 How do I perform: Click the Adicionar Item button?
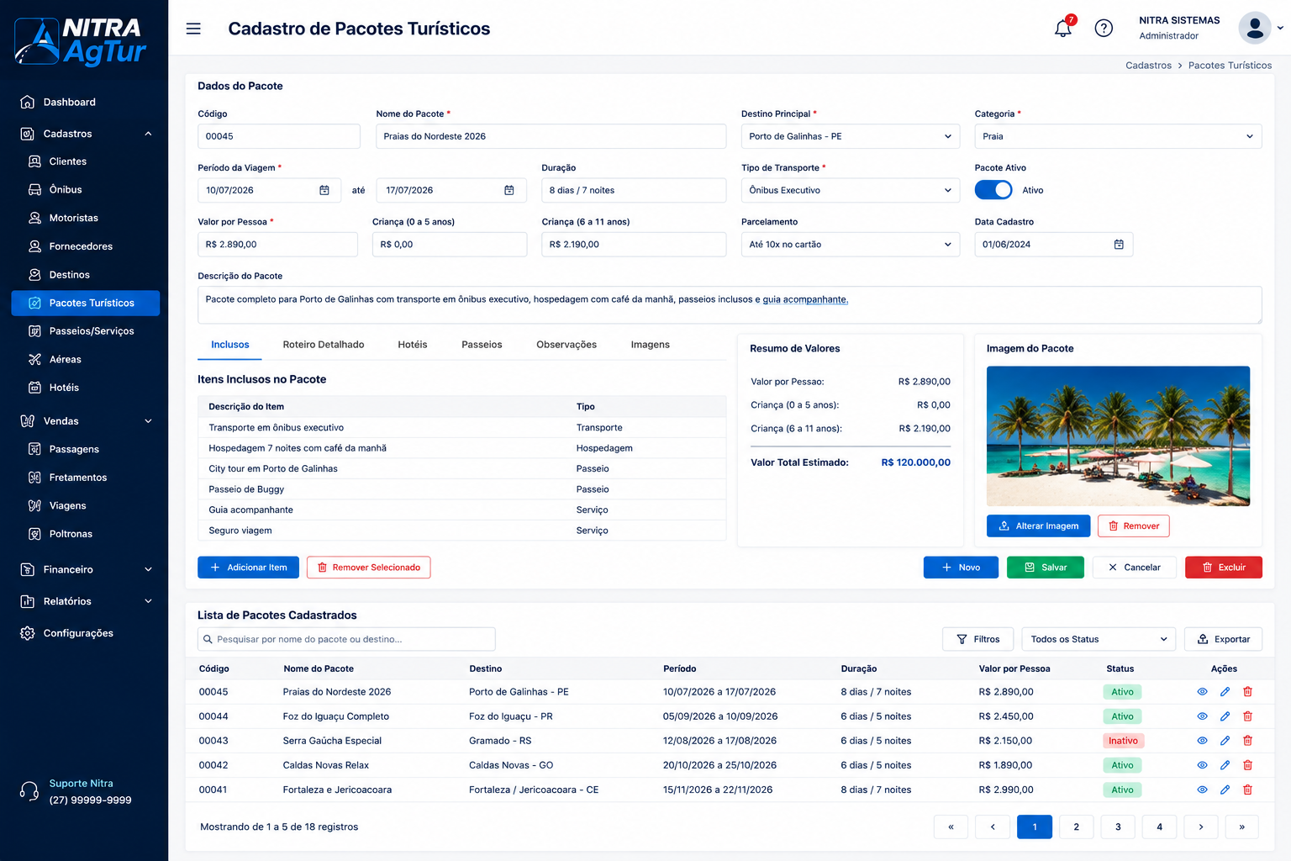(x=248, y=568)
